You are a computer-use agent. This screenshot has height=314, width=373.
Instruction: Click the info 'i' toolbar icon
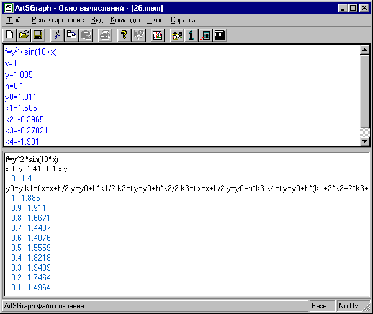(192, 35)
